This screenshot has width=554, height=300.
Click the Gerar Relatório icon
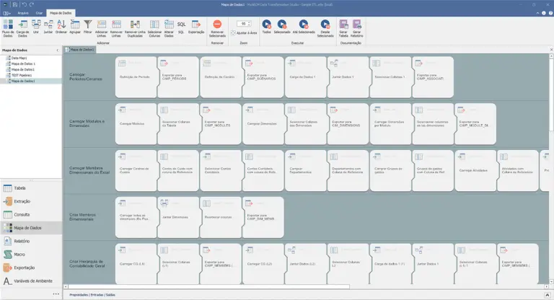pyautogui.click(x=357, y=27)
